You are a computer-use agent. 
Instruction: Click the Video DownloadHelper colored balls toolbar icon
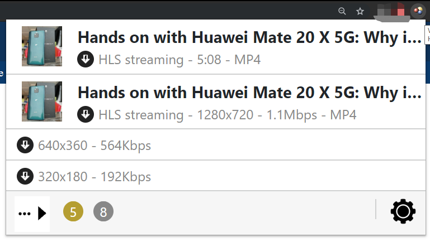[x=418, y=11]
